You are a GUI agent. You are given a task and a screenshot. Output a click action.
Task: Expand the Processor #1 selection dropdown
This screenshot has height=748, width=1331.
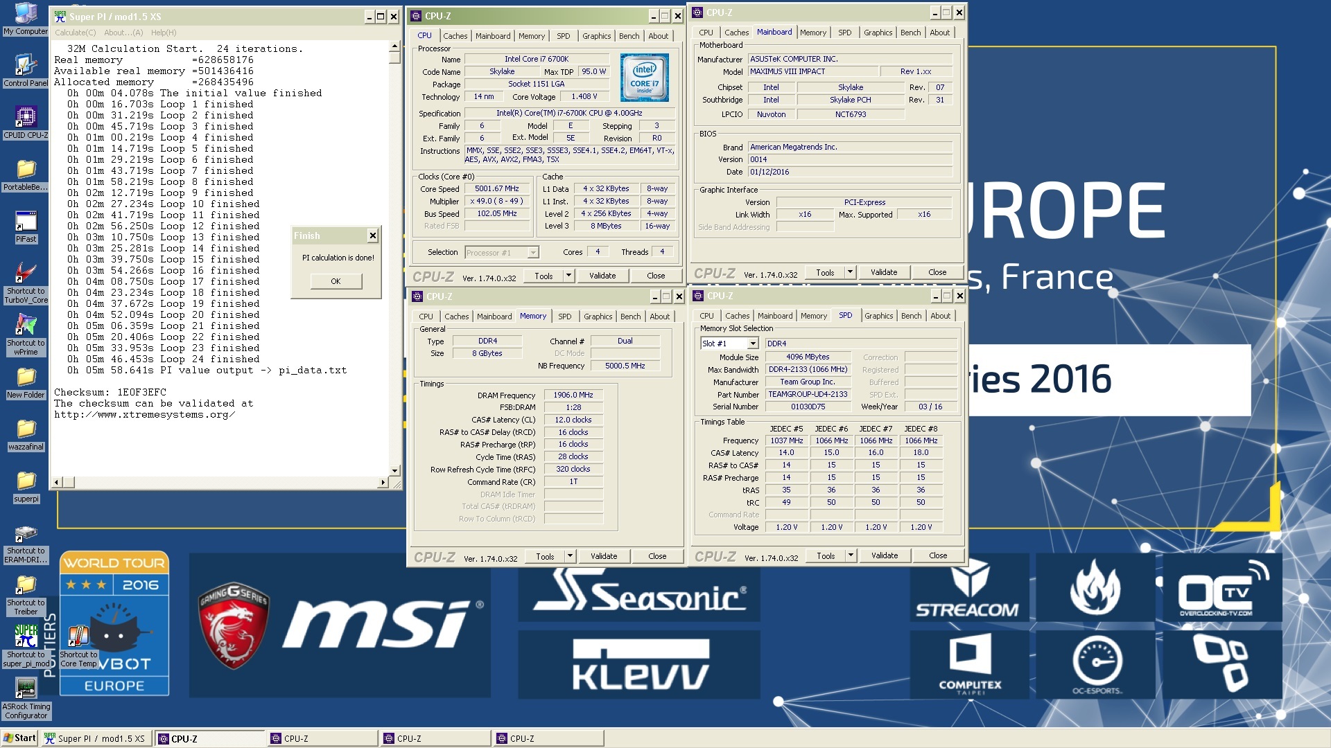click(532, 253)
